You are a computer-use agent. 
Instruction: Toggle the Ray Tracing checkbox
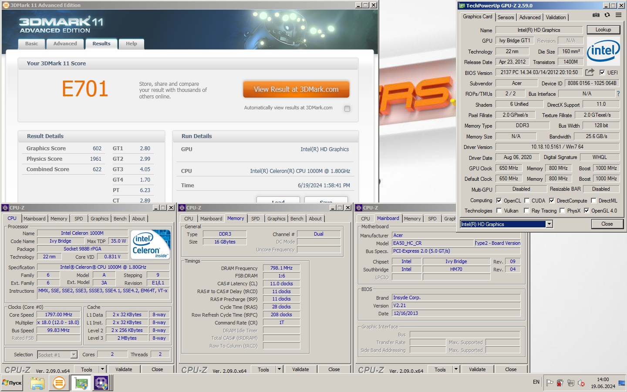coord(526,210)
